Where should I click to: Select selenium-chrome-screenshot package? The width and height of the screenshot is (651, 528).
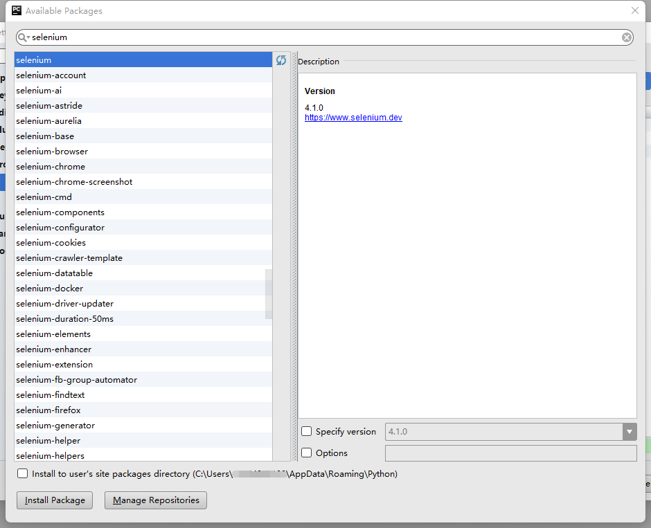click(143, 182)
